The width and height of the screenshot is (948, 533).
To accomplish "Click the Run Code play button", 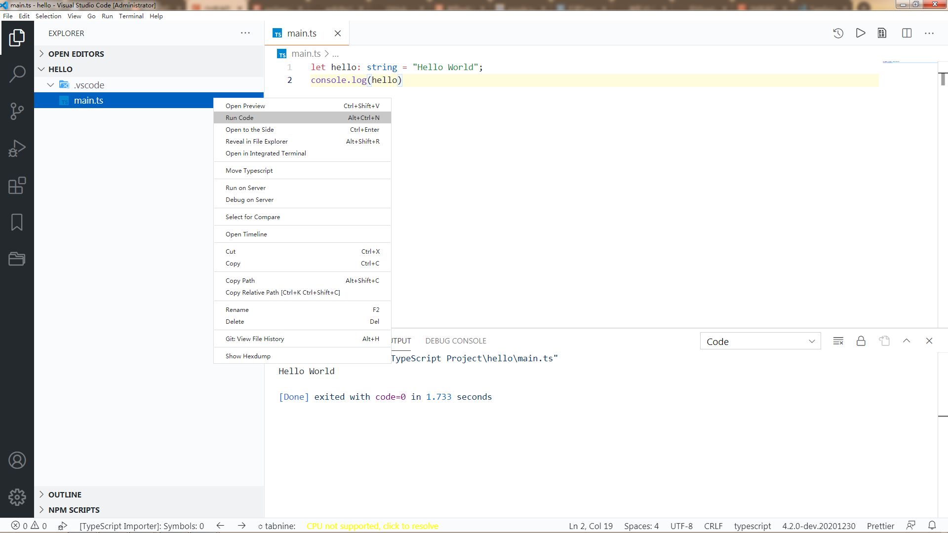I will click(861, 33).
